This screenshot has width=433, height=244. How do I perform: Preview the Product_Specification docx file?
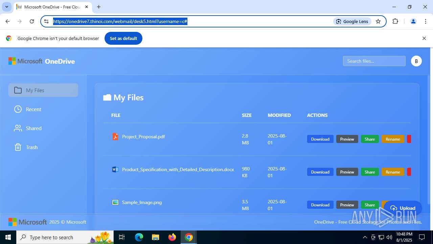pyautogui.click(x=347, y=172)
